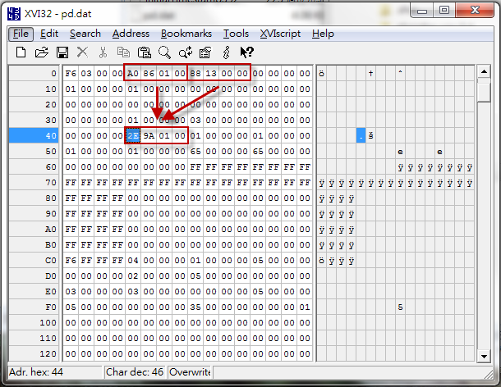The width and height of the screenshot is (501, 387).
Task: Click the scrollbar down arrow
Action: tap(484, 356)
